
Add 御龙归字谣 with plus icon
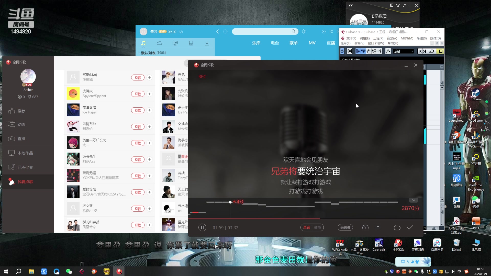(x=150, y=225)
